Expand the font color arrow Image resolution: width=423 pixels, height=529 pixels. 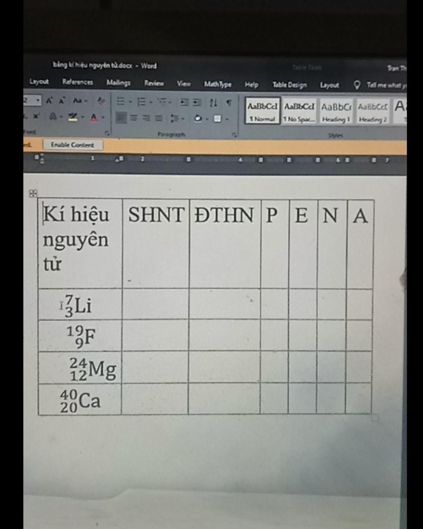[x=103, y=118]
